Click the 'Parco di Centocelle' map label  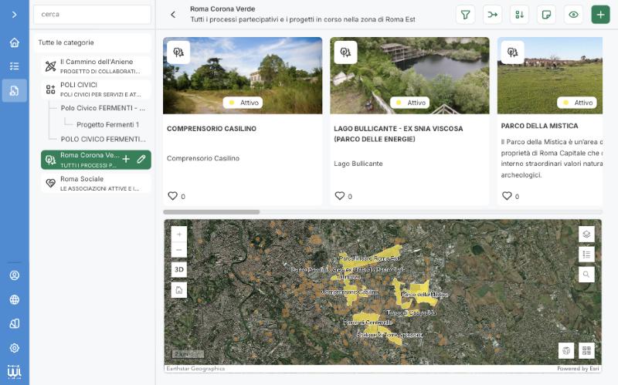(368, 323)
